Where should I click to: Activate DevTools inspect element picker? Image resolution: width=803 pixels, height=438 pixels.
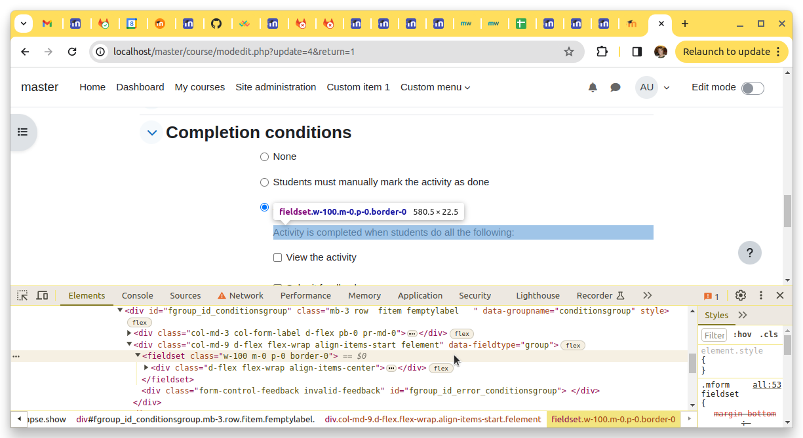click(22, 296)
